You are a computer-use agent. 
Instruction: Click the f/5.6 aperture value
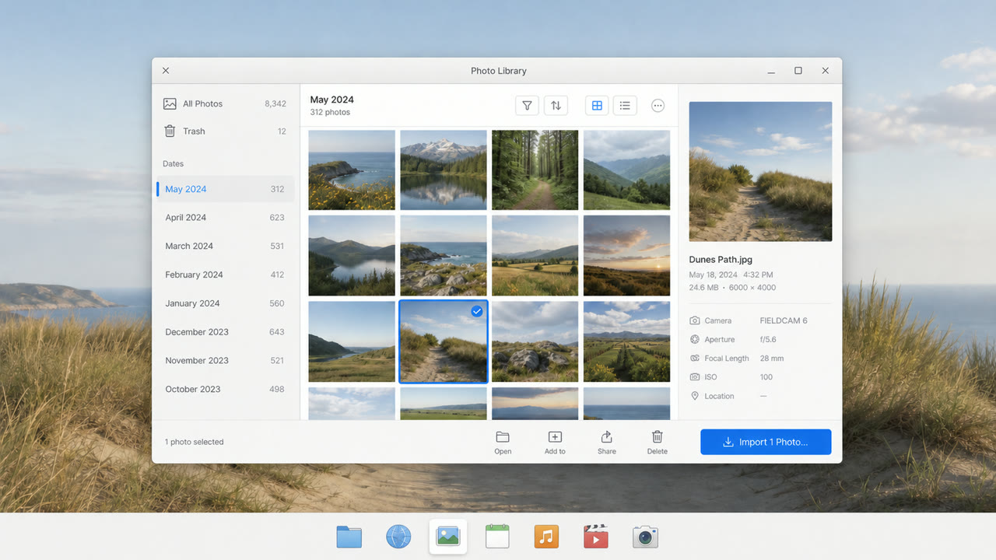[768, 339]
